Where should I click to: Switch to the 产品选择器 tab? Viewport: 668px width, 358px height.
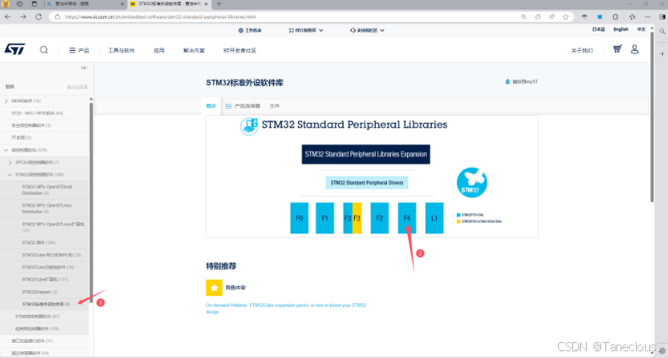point(243,106)
